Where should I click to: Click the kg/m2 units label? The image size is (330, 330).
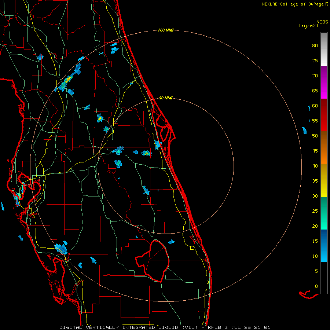[308, 26]
